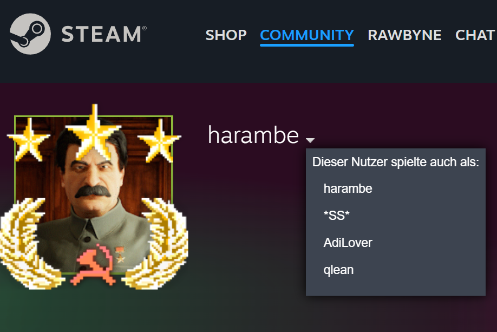Viewport: 497px width, 332px height.
Task: Click the left golden laurel wreath
Action: [29, 244]
